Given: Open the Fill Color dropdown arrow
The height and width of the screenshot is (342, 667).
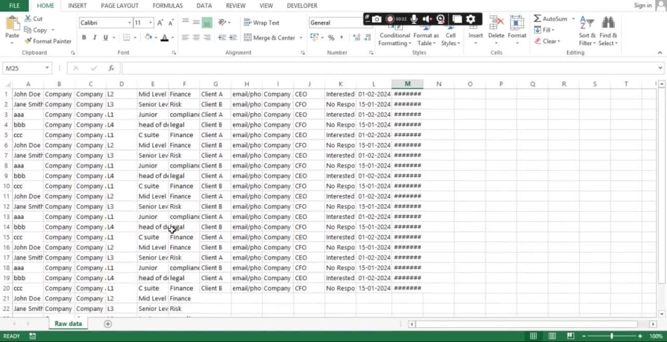Looking at the screenshot, I should point(155,37).
